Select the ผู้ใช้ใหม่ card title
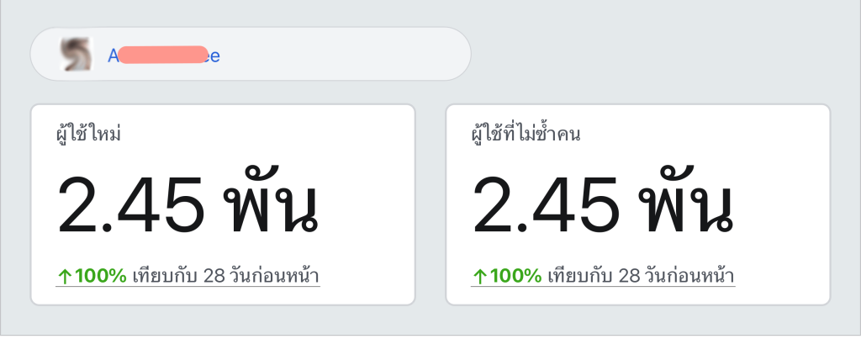The width and height of the screenshot is (861, 339). [87, 134]
